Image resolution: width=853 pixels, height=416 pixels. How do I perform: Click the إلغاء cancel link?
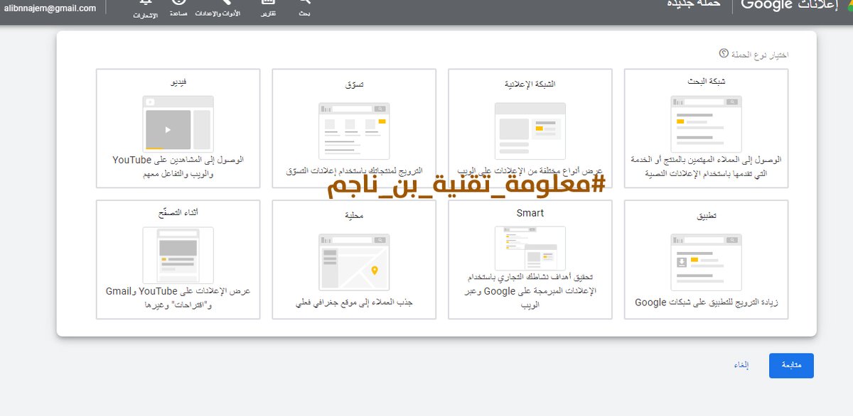pyautogui.click(x=741, y=366)
